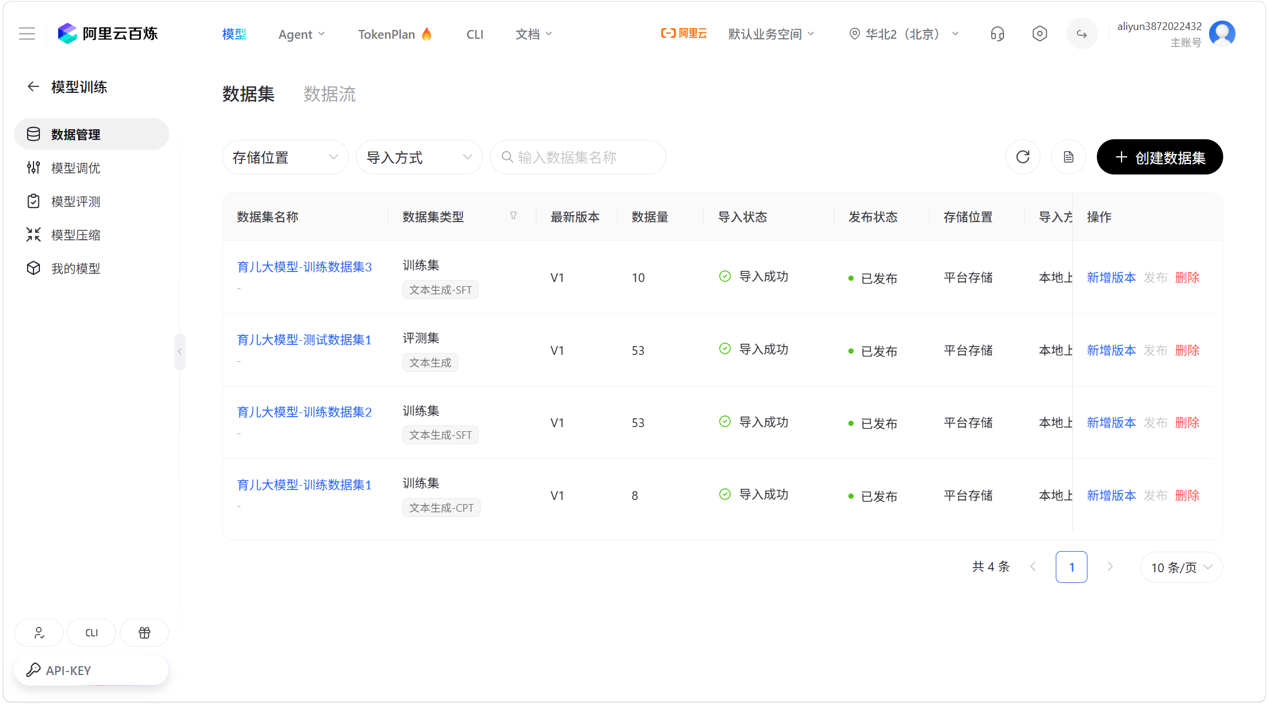The height and width of the screenshot is (705, 1269).
Task: Click the 文本生成-CPT tag
Action: (441, 508)
